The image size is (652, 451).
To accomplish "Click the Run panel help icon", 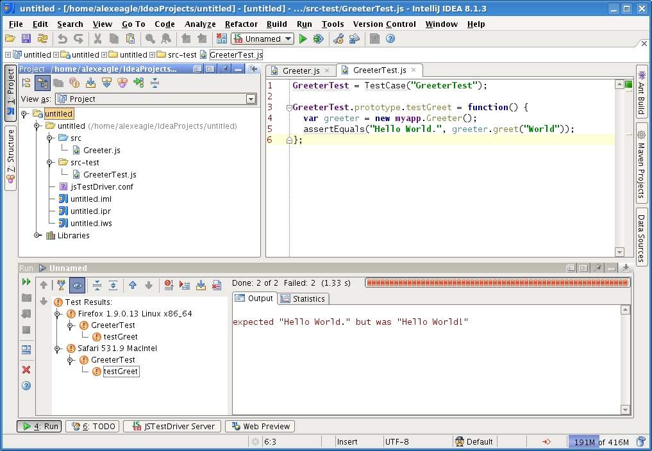I will coord(26,386).
